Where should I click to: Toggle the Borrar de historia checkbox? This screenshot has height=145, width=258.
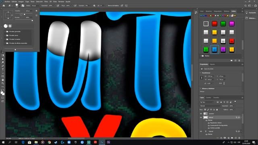[x=106, y=6]
